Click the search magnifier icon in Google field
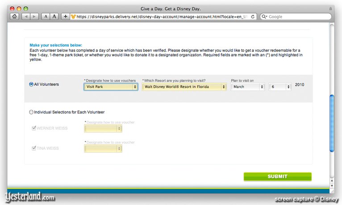Image resolution: width=342 pixels, height=205 pixels. (264, 16)
